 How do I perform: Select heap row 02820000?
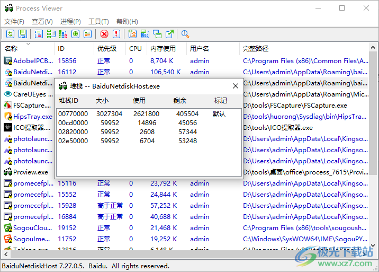pos(149,132)
